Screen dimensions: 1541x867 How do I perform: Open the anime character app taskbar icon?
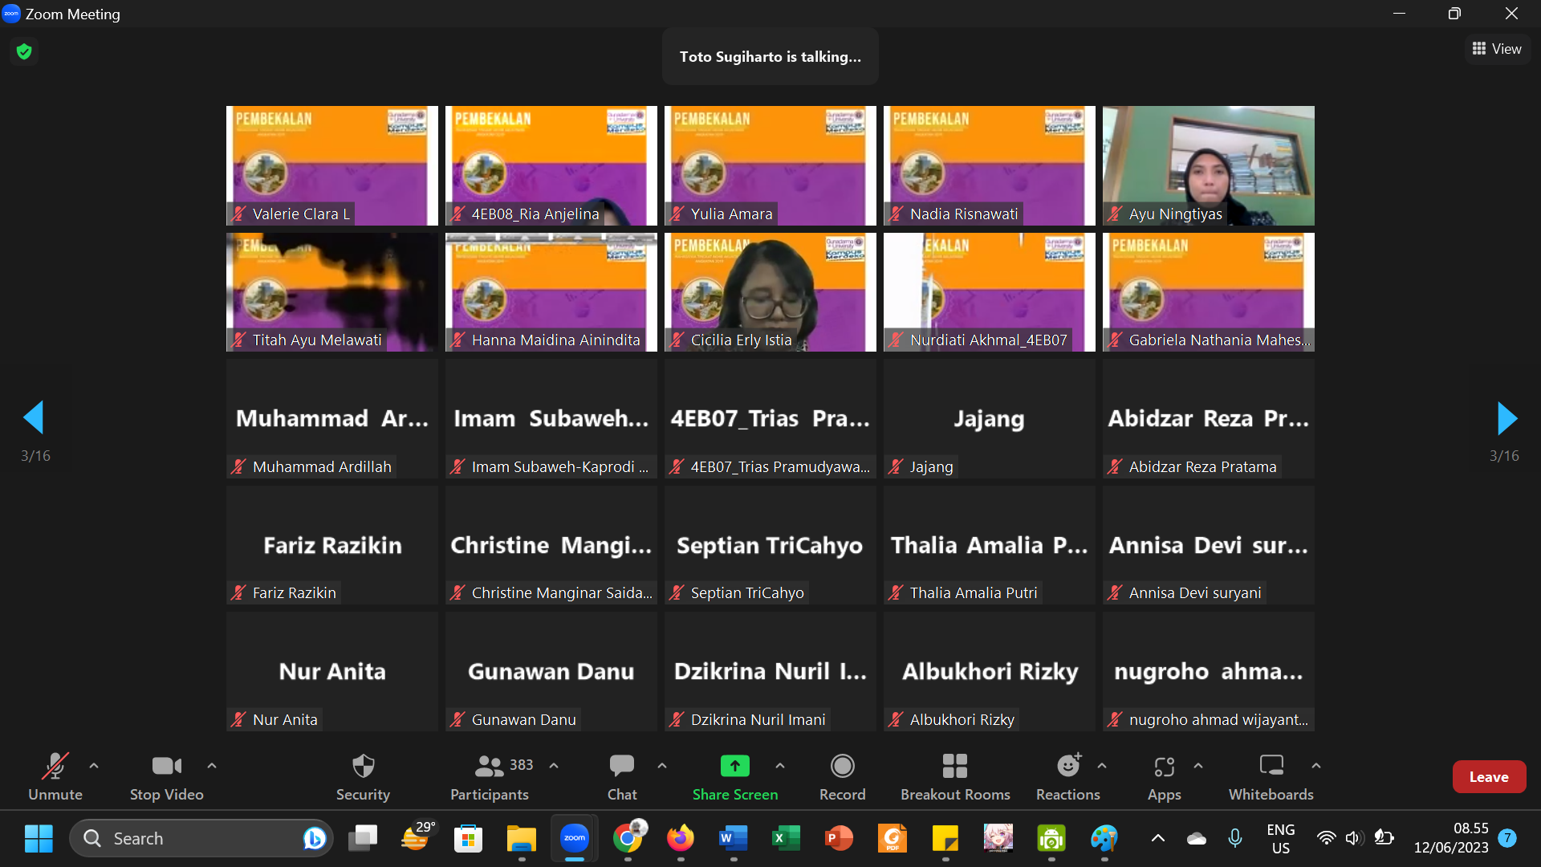998,839
